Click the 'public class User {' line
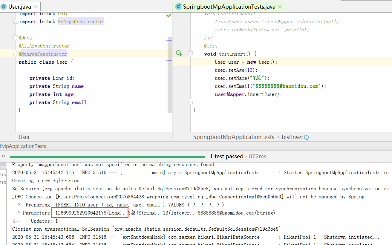This screenshot has height=245, width=392. click(x=46, y=62)
